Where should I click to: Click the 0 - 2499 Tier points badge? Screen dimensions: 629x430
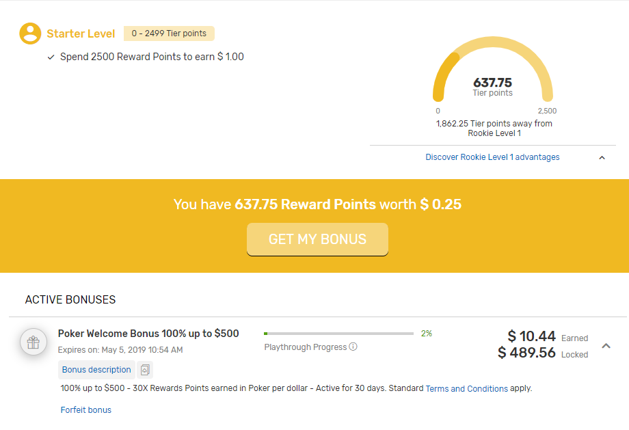[169, 33]
